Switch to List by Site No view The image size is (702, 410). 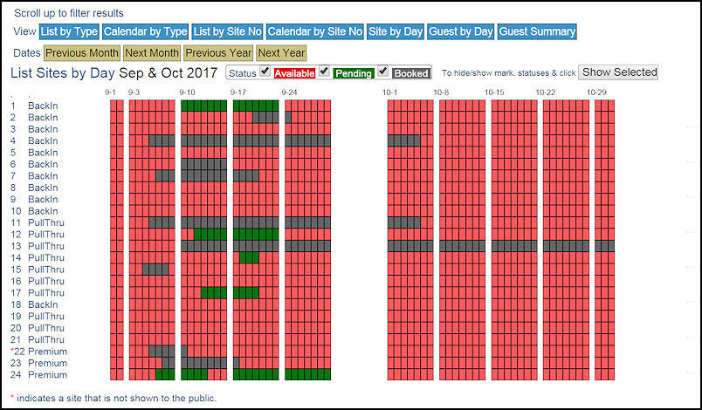tap(227, 31)
